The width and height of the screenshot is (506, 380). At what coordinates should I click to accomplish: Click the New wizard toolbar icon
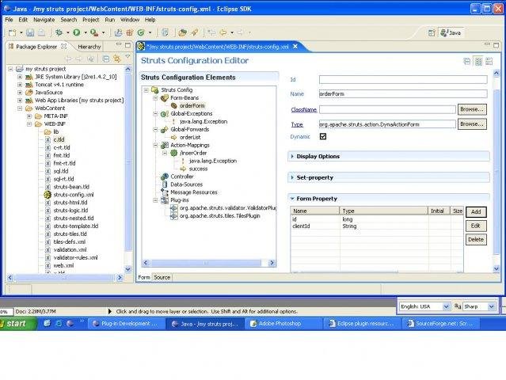pyautogui.click(x=12, y=32)
